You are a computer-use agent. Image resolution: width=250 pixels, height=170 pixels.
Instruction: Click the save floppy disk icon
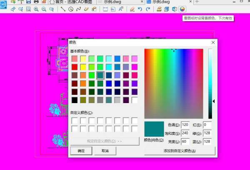point(29,2)
